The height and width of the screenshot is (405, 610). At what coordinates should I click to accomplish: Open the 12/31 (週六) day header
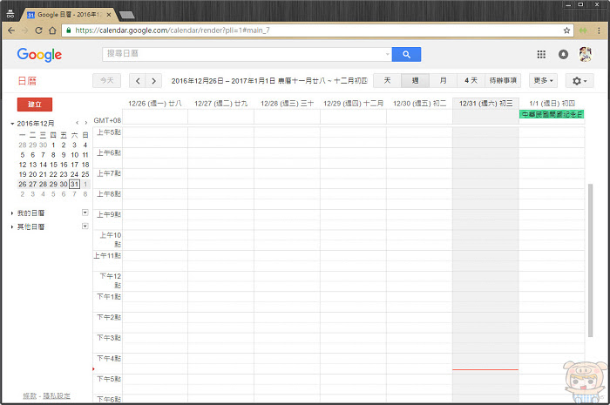click(x=485, y=104)
